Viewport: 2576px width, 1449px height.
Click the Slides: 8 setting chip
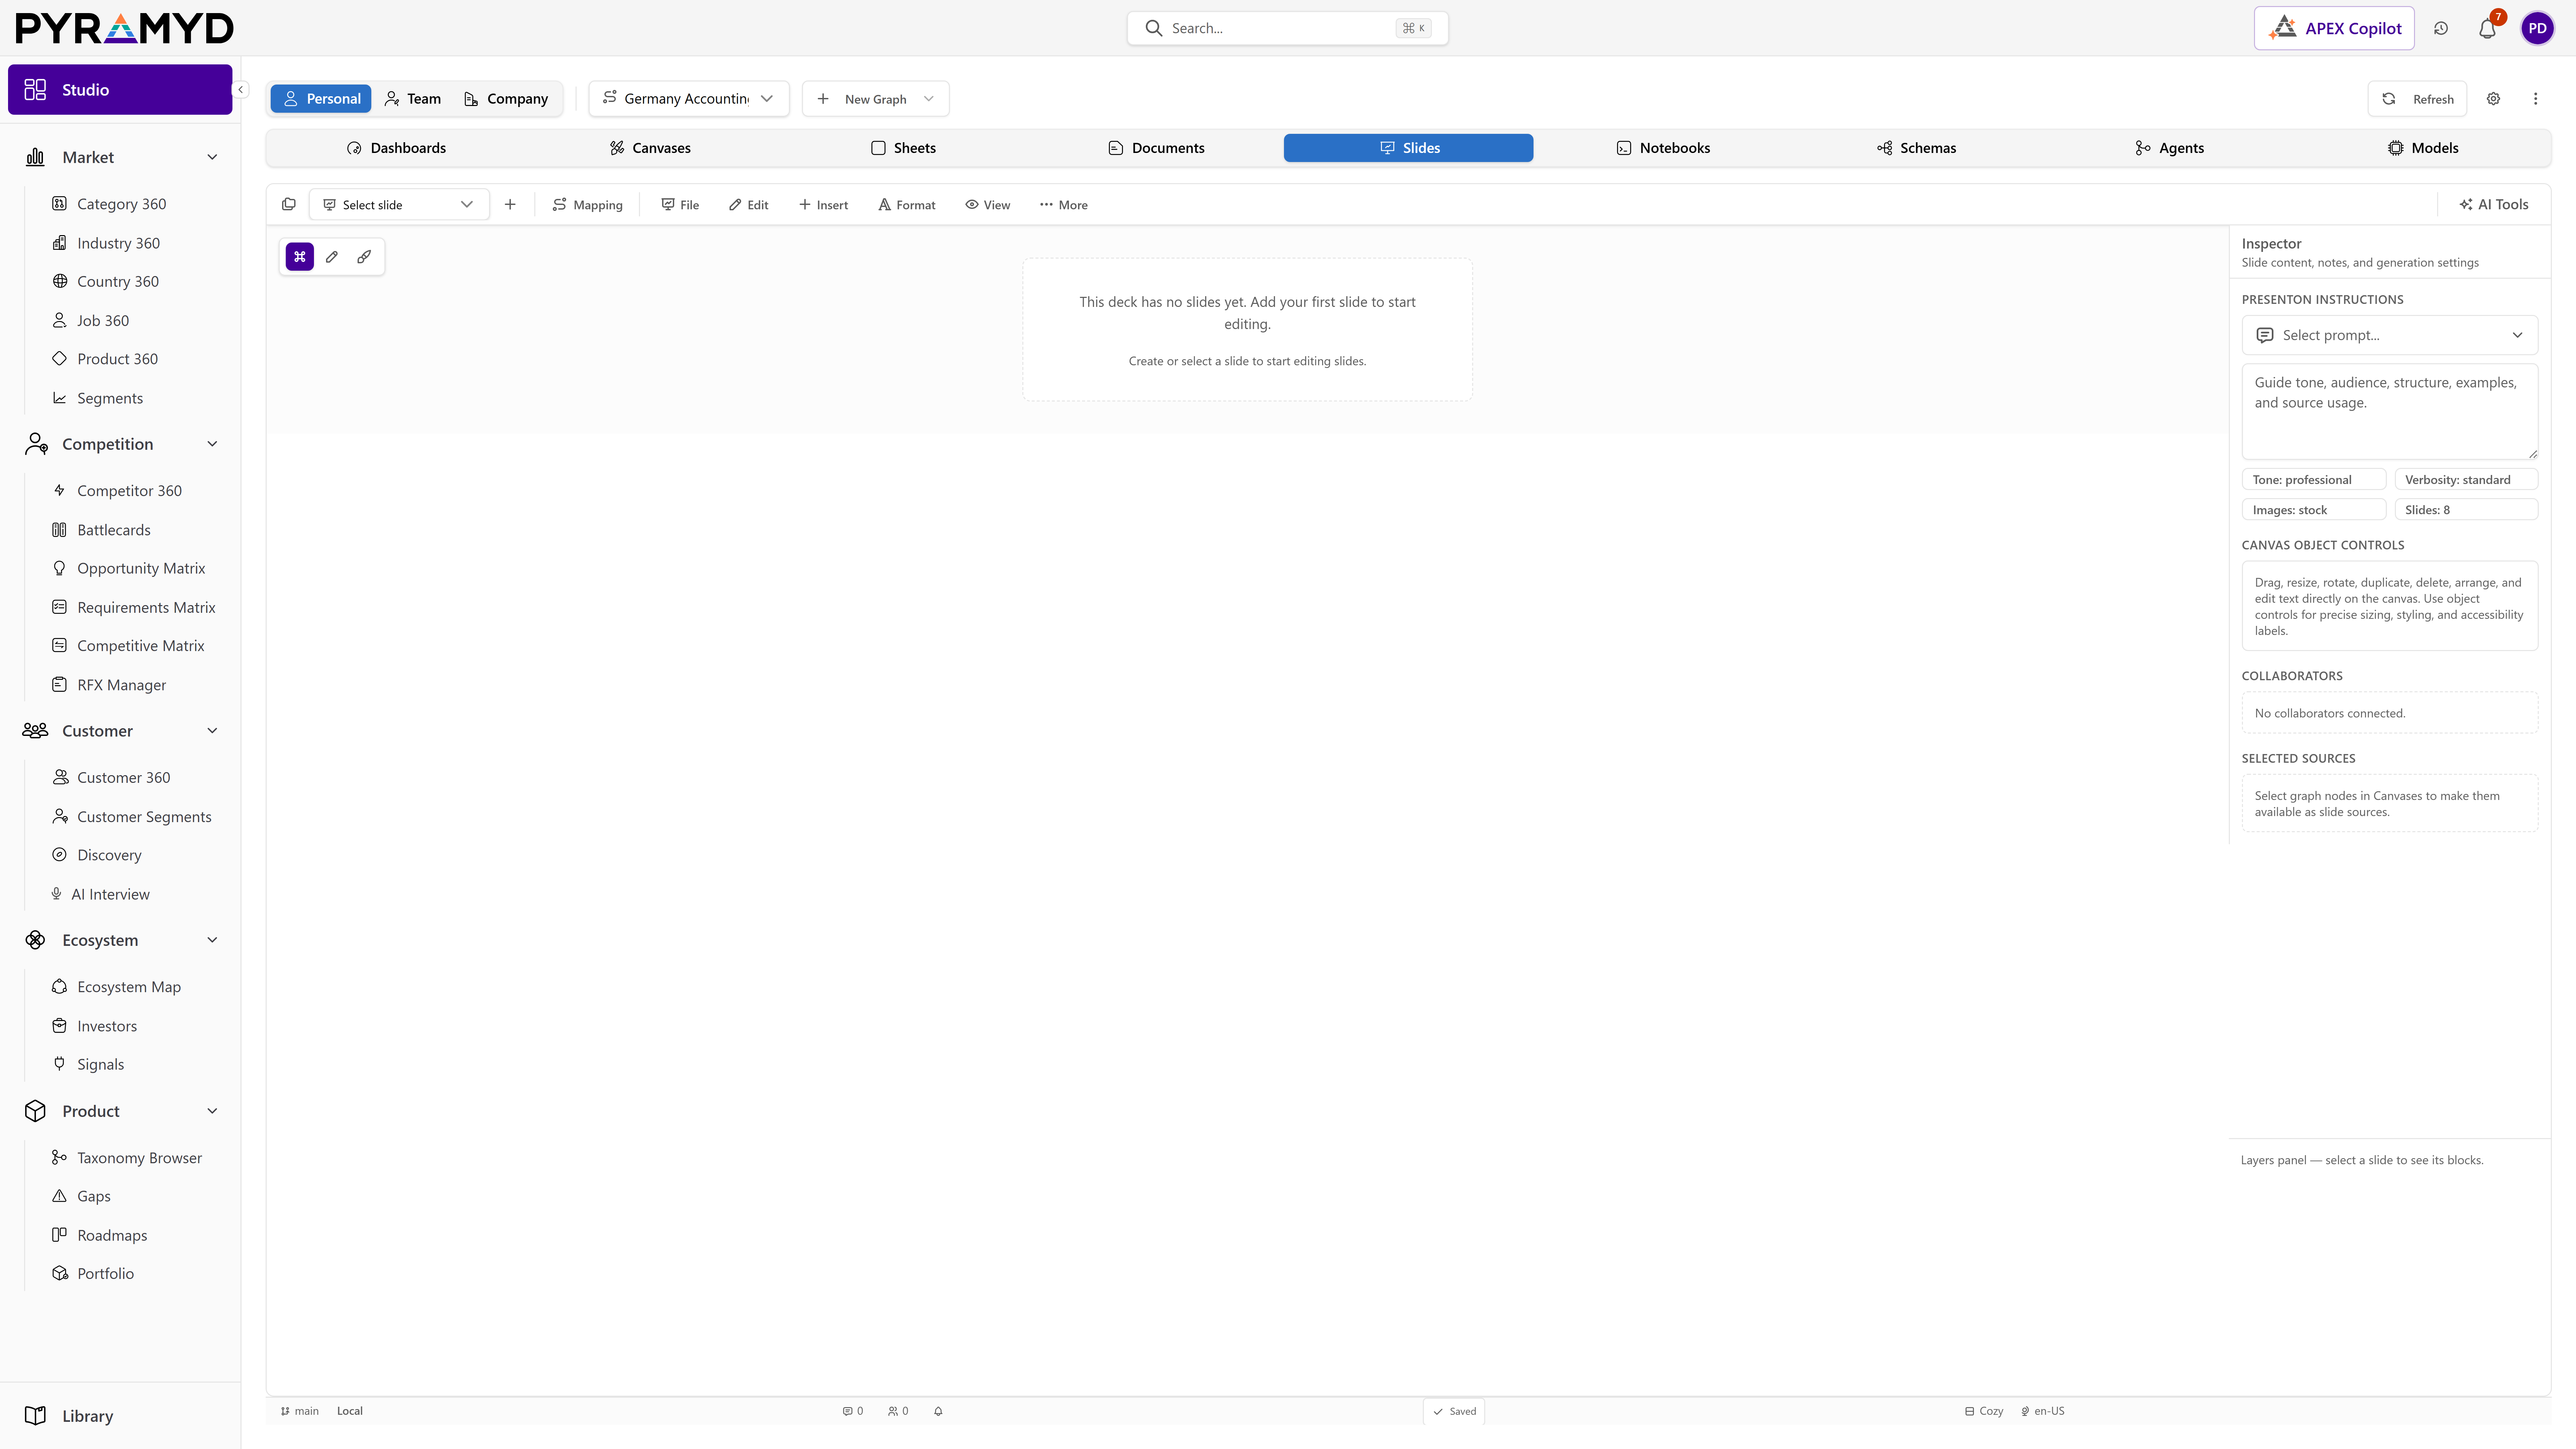pos(2466,510)
